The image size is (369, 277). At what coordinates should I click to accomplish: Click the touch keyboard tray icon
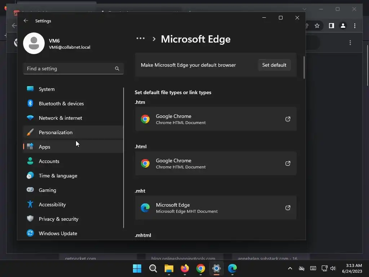[x=313, y=268]
